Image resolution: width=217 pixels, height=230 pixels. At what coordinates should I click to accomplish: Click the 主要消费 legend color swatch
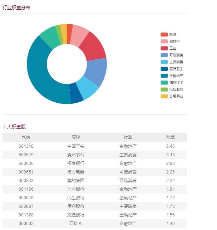click(164, 62)
